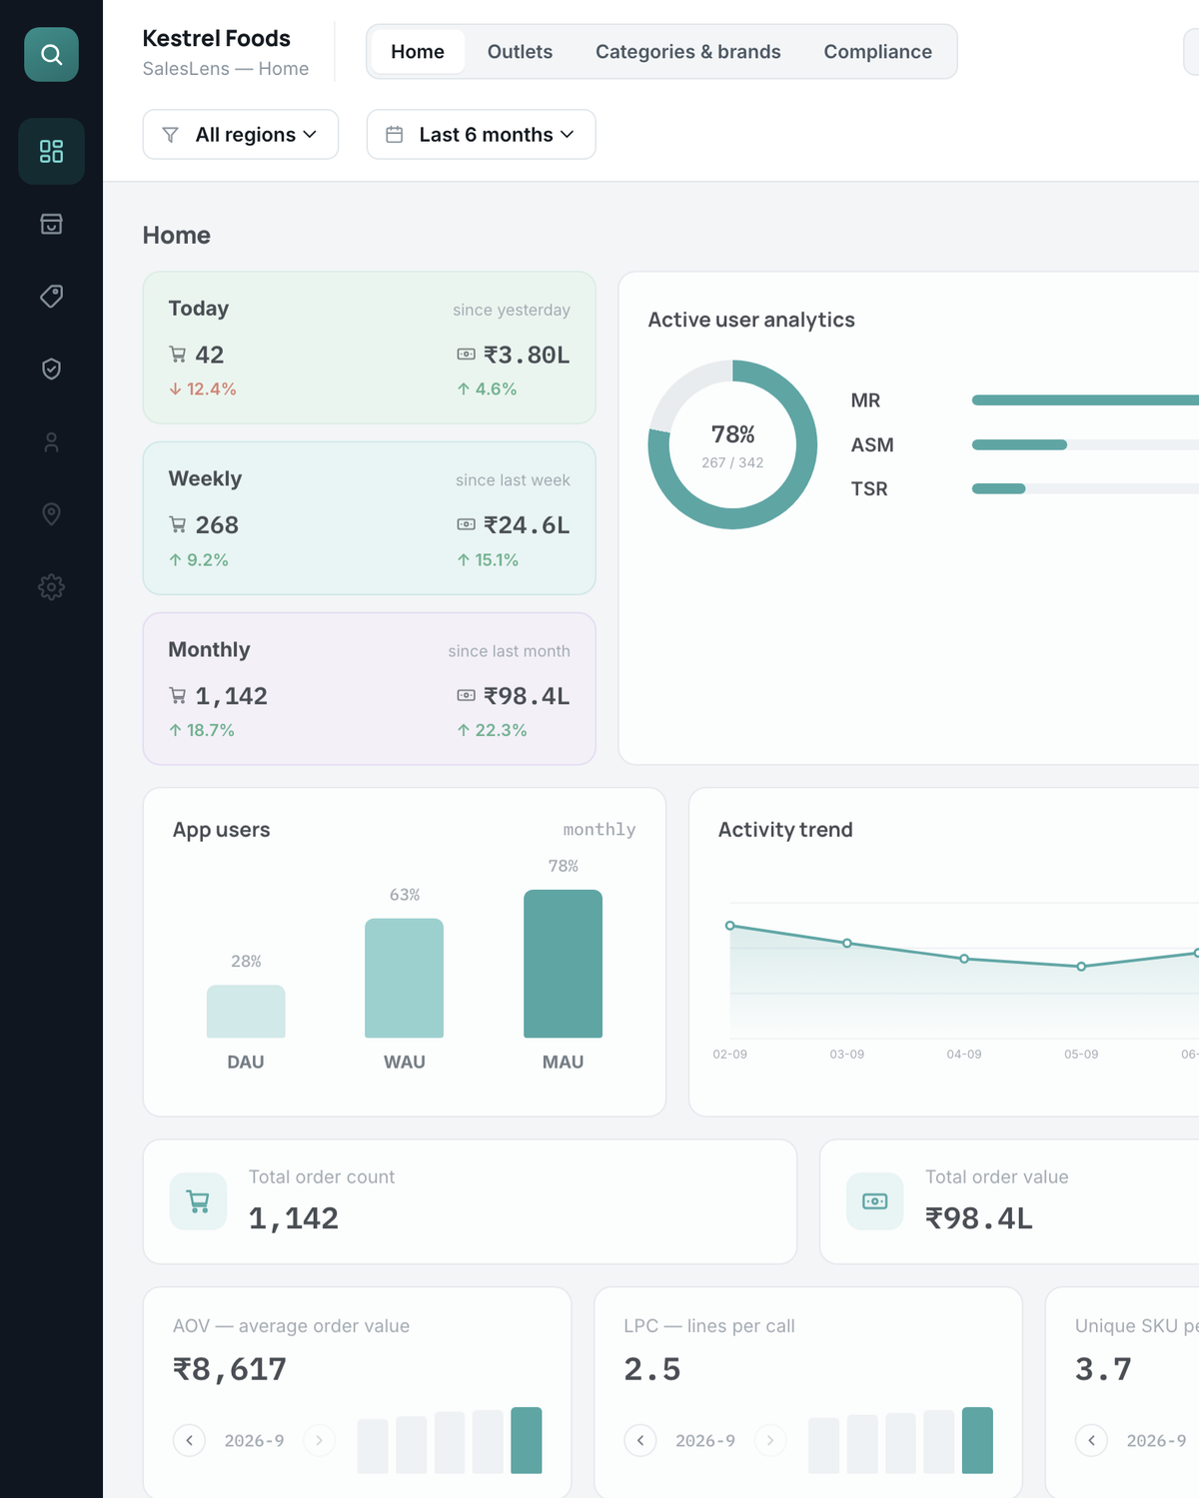Open the dashboard grid icon in the sidebar
Screen dimensions: 1199x1498
[51, 151]
